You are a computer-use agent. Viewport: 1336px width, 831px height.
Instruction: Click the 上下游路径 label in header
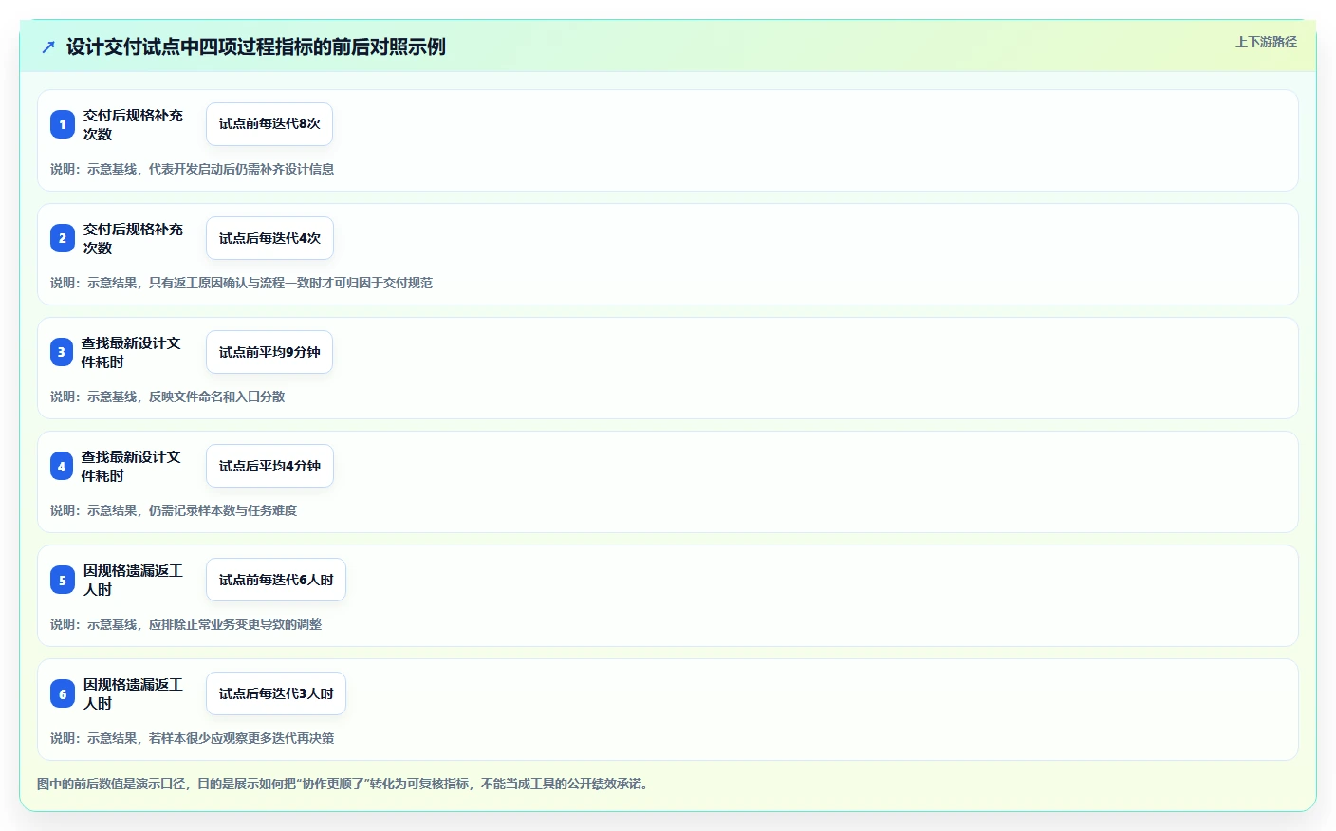click(1266, 42)
